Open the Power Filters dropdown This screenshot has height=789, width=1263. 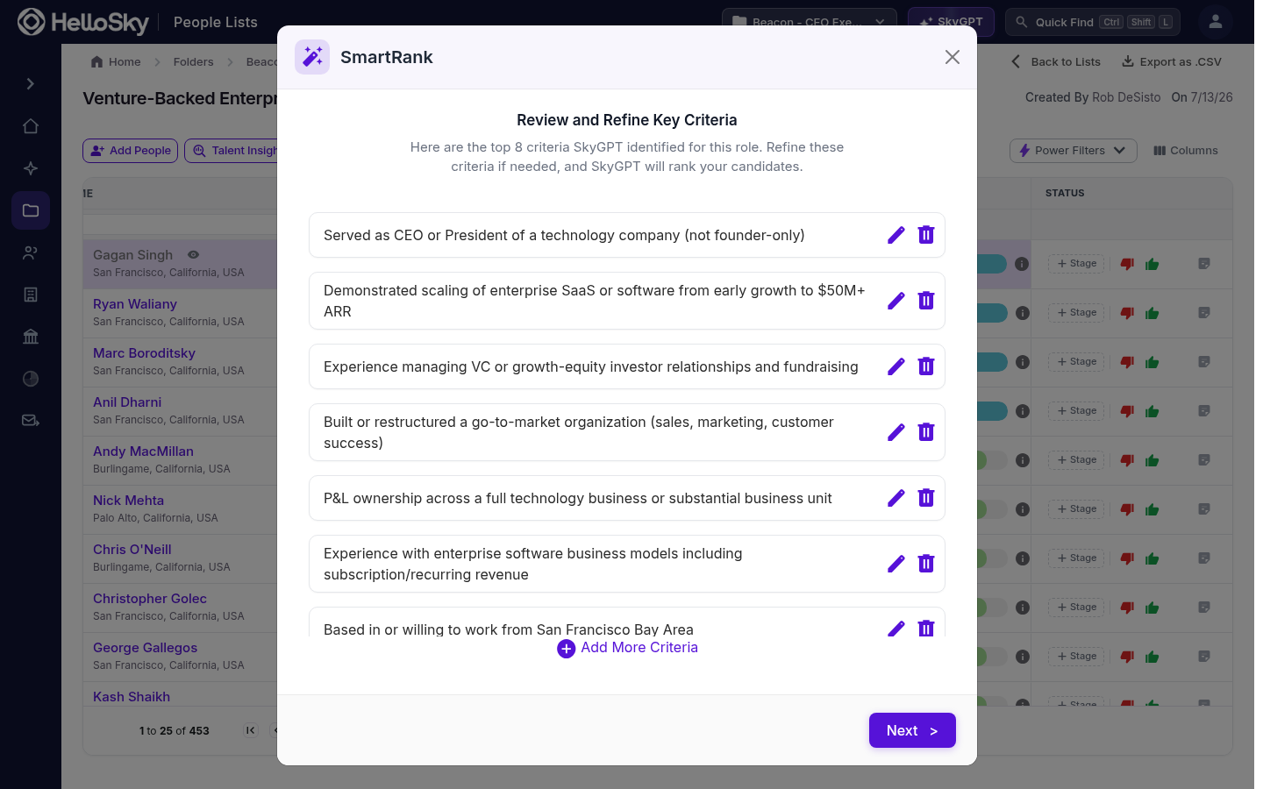coord(1073,151)
